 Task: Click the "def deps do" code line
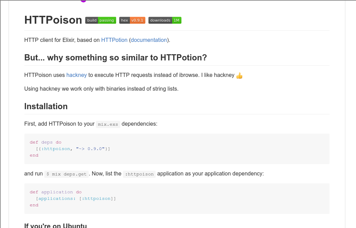[x=45, y=142]
